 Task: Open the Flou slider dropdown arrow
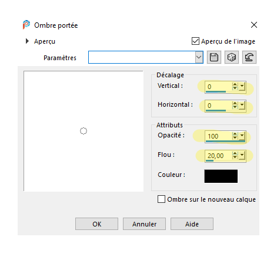[x=242, y=156]
